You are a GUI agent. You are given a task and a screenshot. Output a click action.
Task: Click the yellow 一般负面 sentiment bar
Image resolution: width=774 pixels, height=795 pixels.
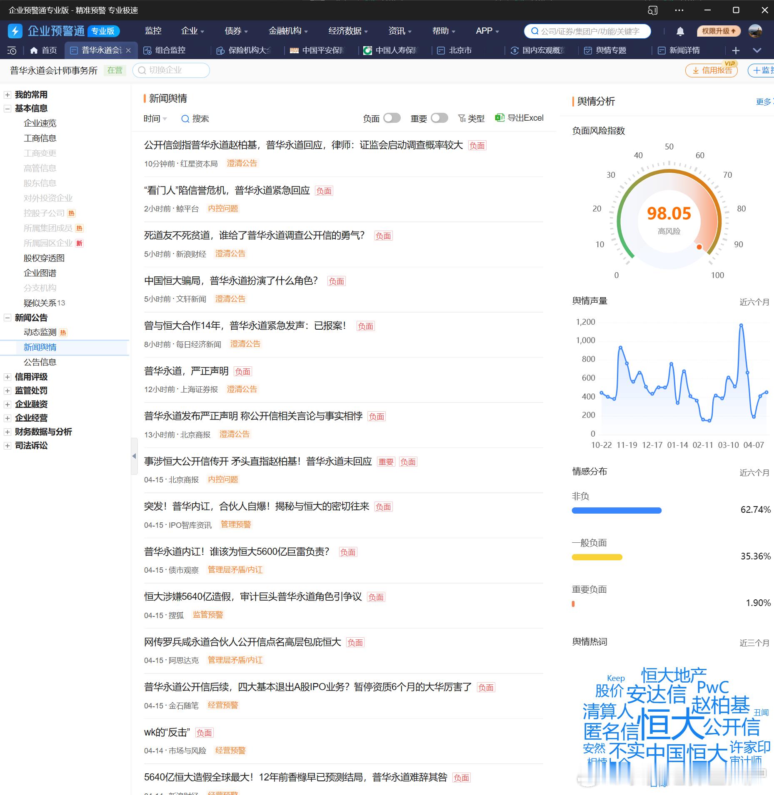(x=597, y=557)
